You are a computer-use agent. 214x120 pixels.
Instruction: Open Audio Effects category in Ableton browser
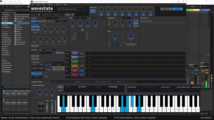click(x=7, y=40)
